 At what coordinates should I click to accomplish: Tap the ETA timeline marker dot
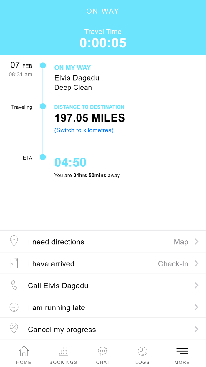43,157
